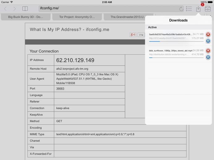Click the page heading What Is My IP Address

(x=69, y=29)
